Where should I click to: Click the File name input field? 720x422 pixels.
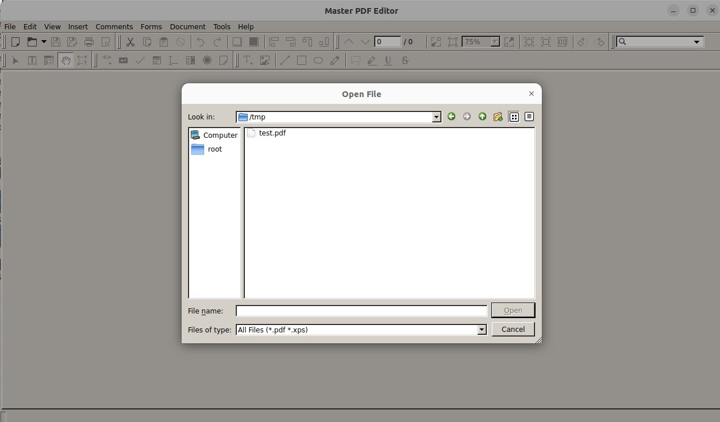(x=361, y=311)
